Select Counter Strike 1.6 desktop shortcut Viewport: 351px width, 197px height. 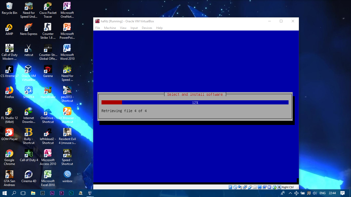click(48, 31)
